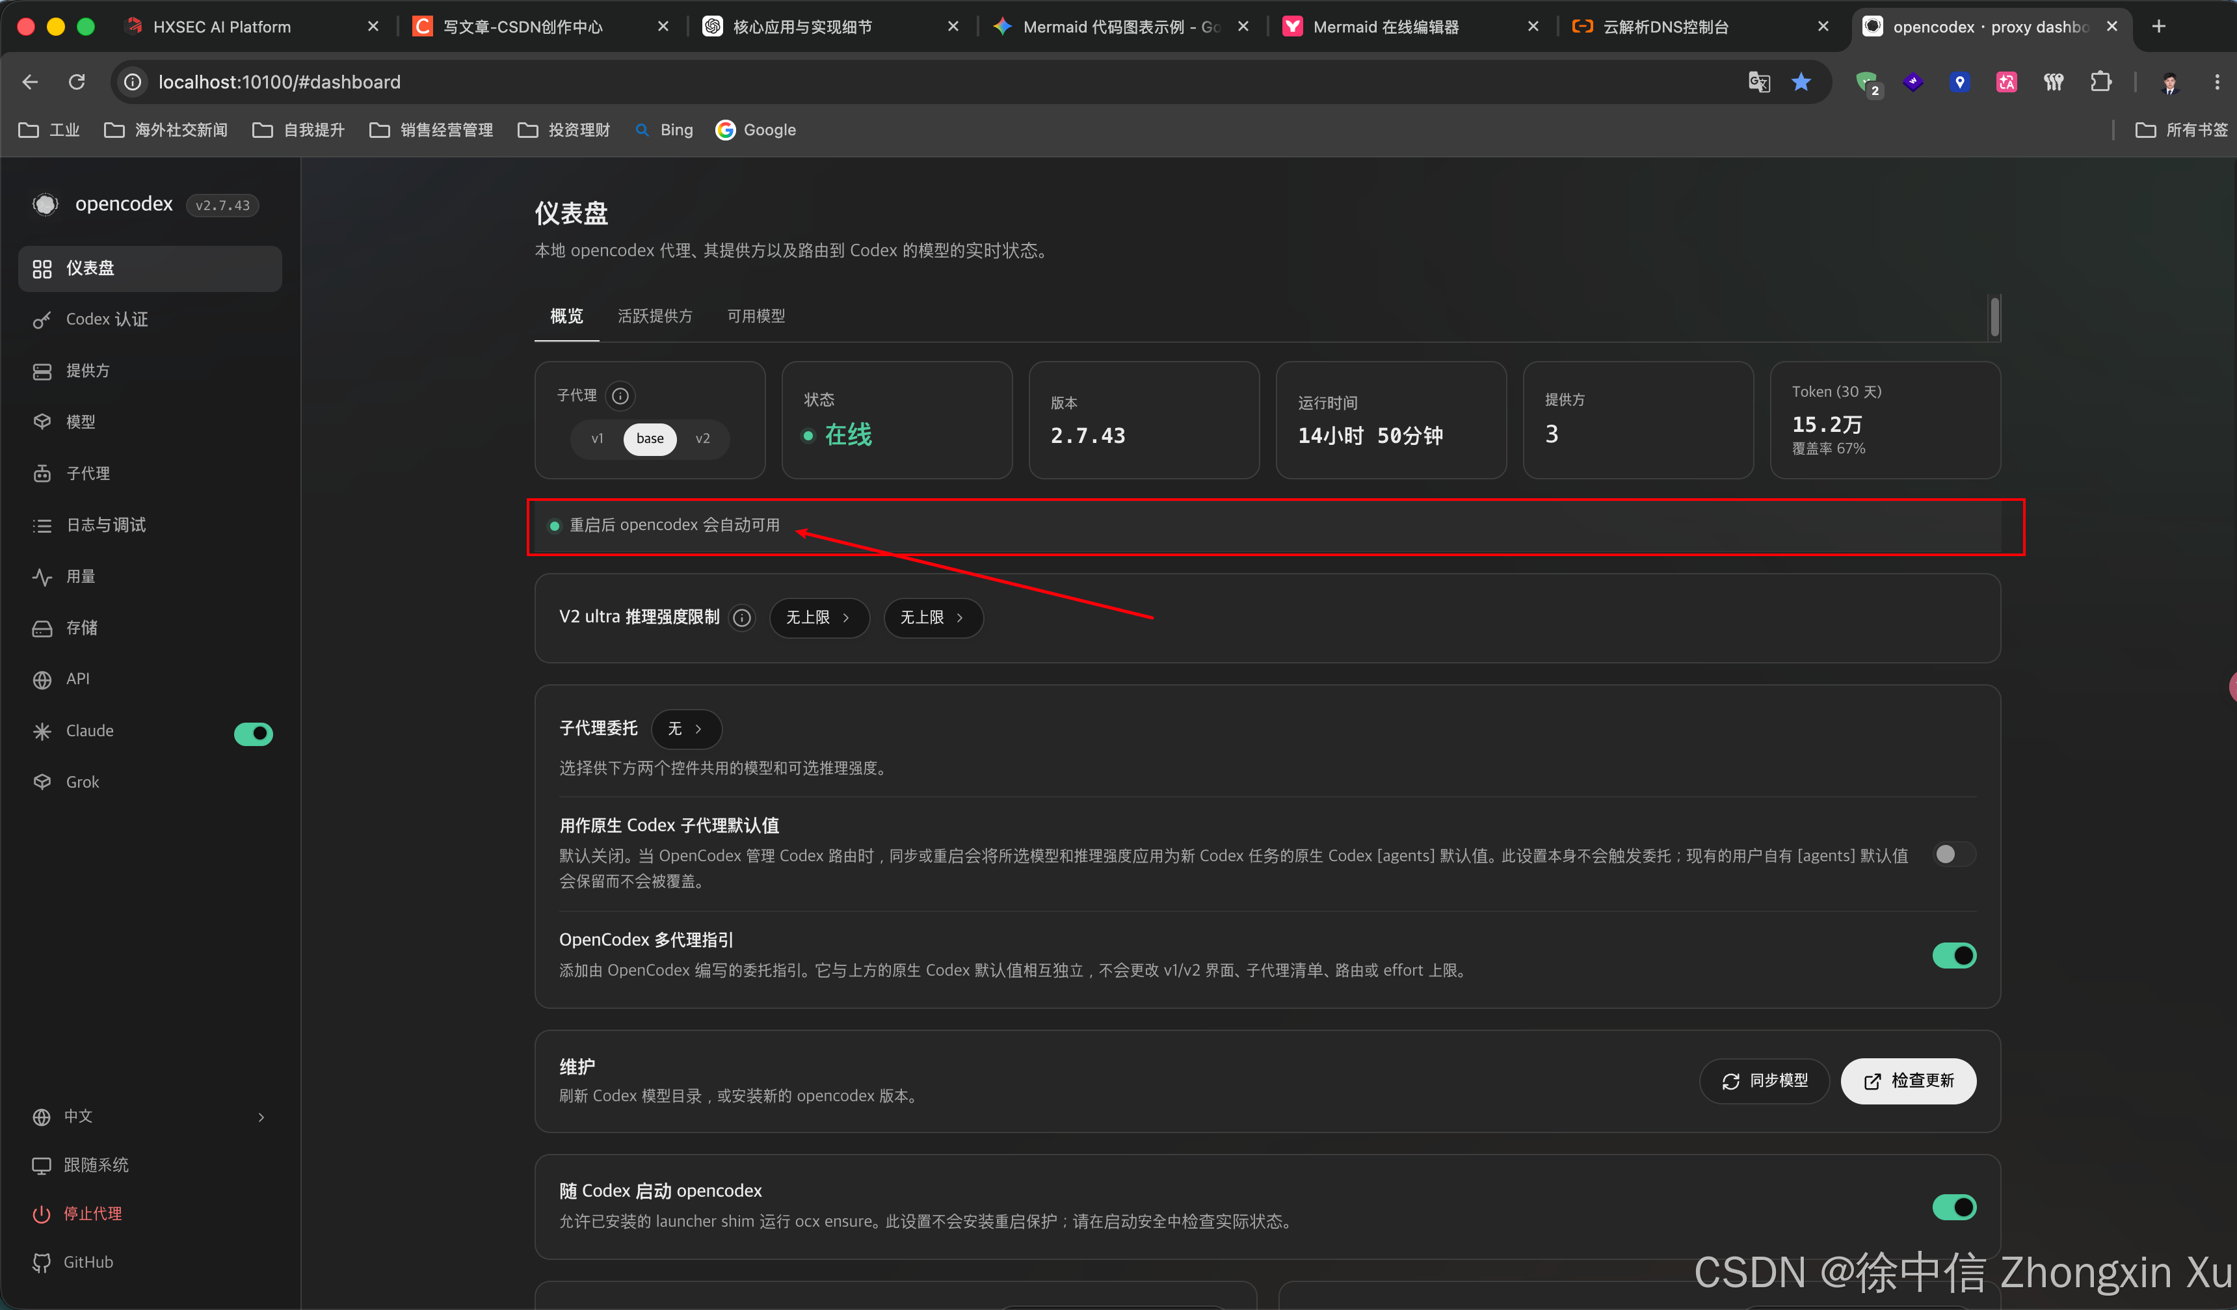Click the Grok cube icon
Image resolution: width=2237 pixels, height=1310 pixels.
[x=42, y=782]
